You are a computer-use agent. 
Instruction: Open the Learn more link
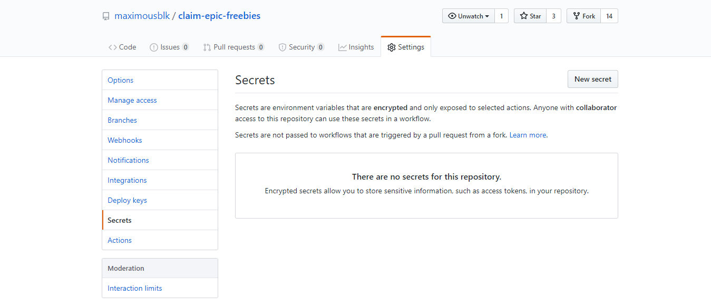coord(528,135)
